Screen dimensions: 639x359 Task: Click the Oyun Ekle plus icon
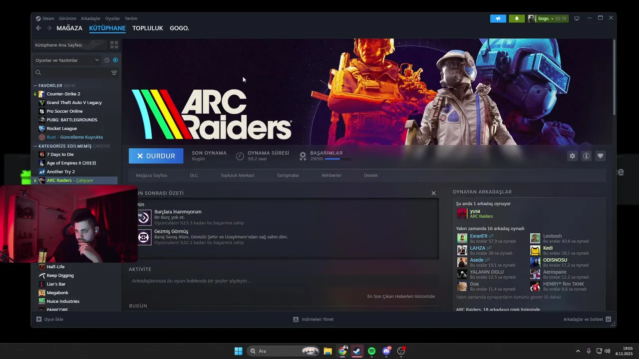click(x=39, y=319)
